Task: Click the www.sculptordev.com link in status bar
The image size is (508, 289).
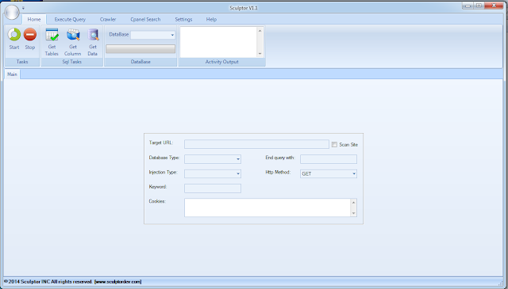Action: pos(118,282)
